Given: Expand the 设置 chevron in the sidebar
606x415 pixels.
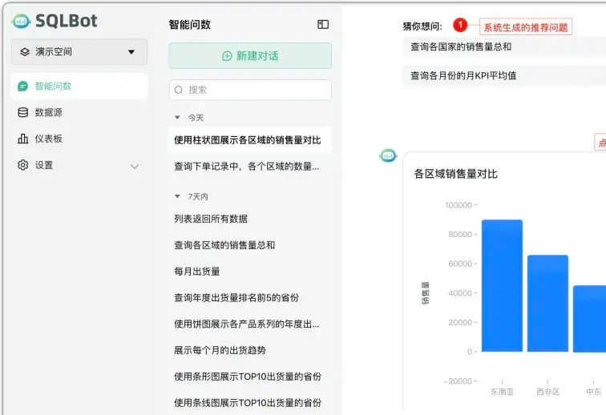Looking at the screenshot, I should pos(135,167).
